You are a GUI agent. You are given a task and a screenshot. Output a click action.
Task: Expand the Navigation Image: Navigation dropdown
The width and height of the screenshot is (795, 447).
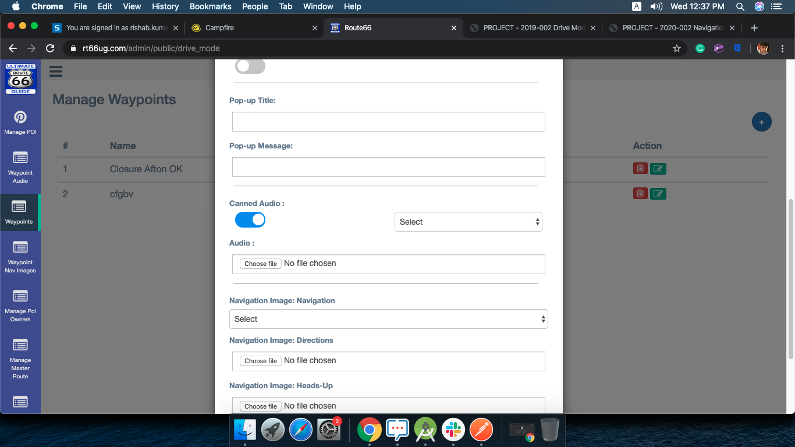(x=388, y=319)
